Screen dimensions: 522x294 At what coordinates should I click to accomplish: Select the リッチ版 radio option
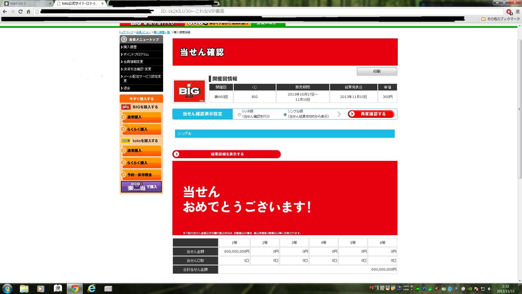click(239, 115)
